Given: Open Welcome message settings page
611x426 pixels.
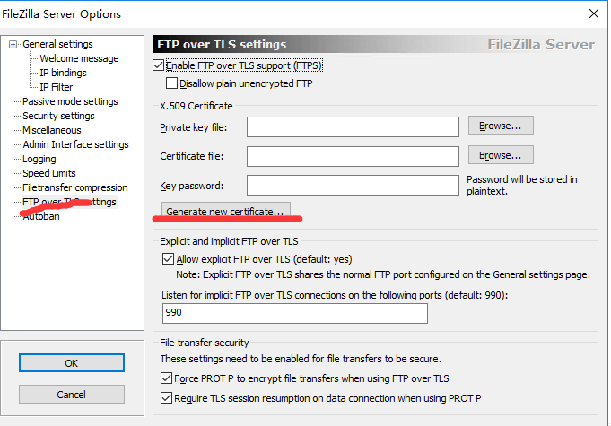Looking at the screenshot, I should 79,58.
